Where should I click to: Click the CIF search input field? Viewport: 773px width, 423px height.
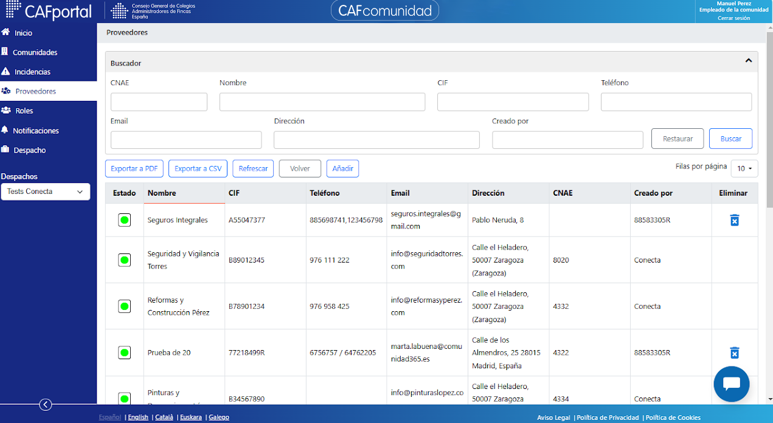(513, 101)
